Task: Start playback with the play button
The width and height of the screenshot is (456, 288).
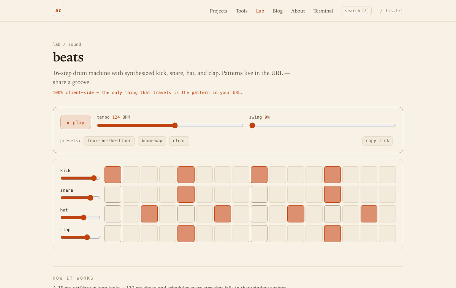Action: [x=76, y=122]
